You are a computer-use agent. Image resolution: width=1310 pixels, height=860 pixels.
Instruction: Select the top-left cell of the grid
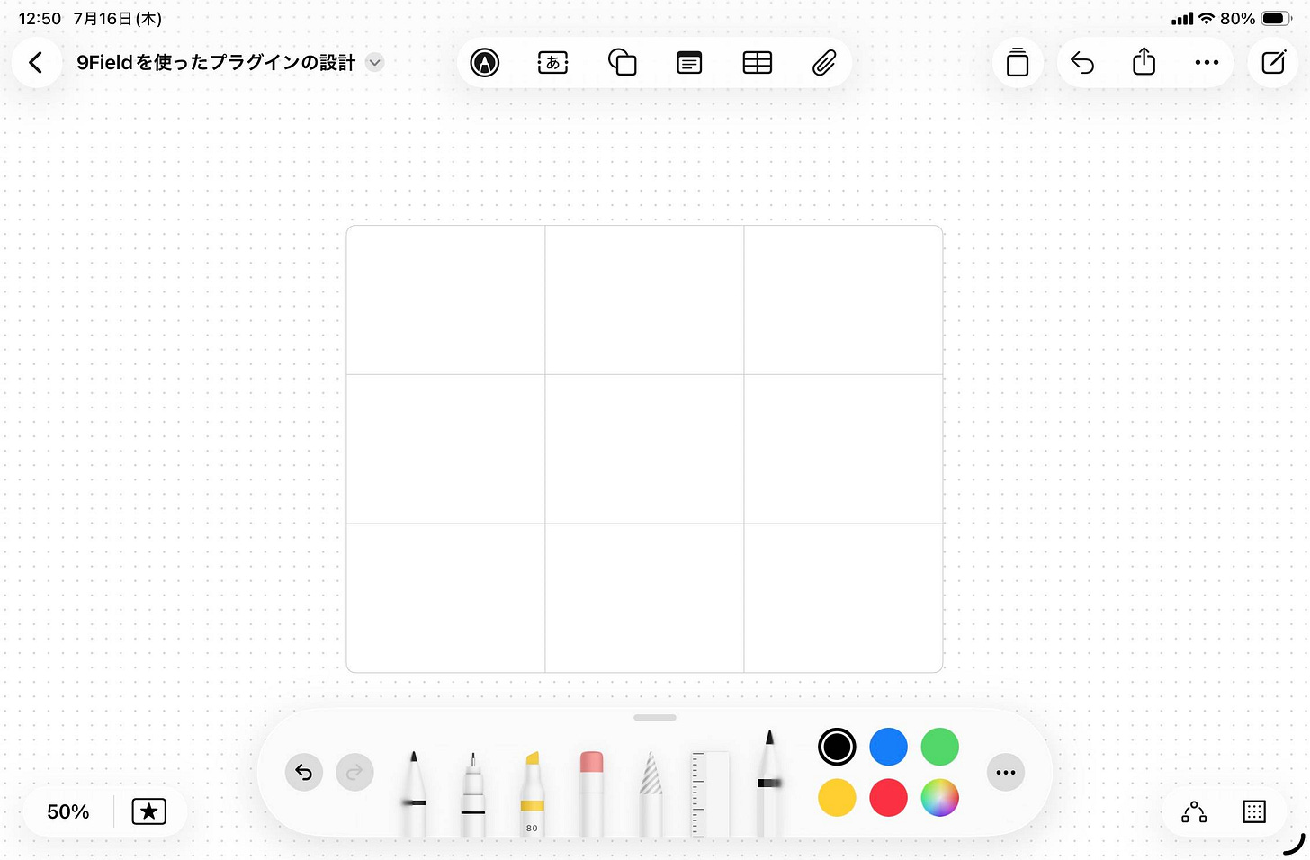445,300
